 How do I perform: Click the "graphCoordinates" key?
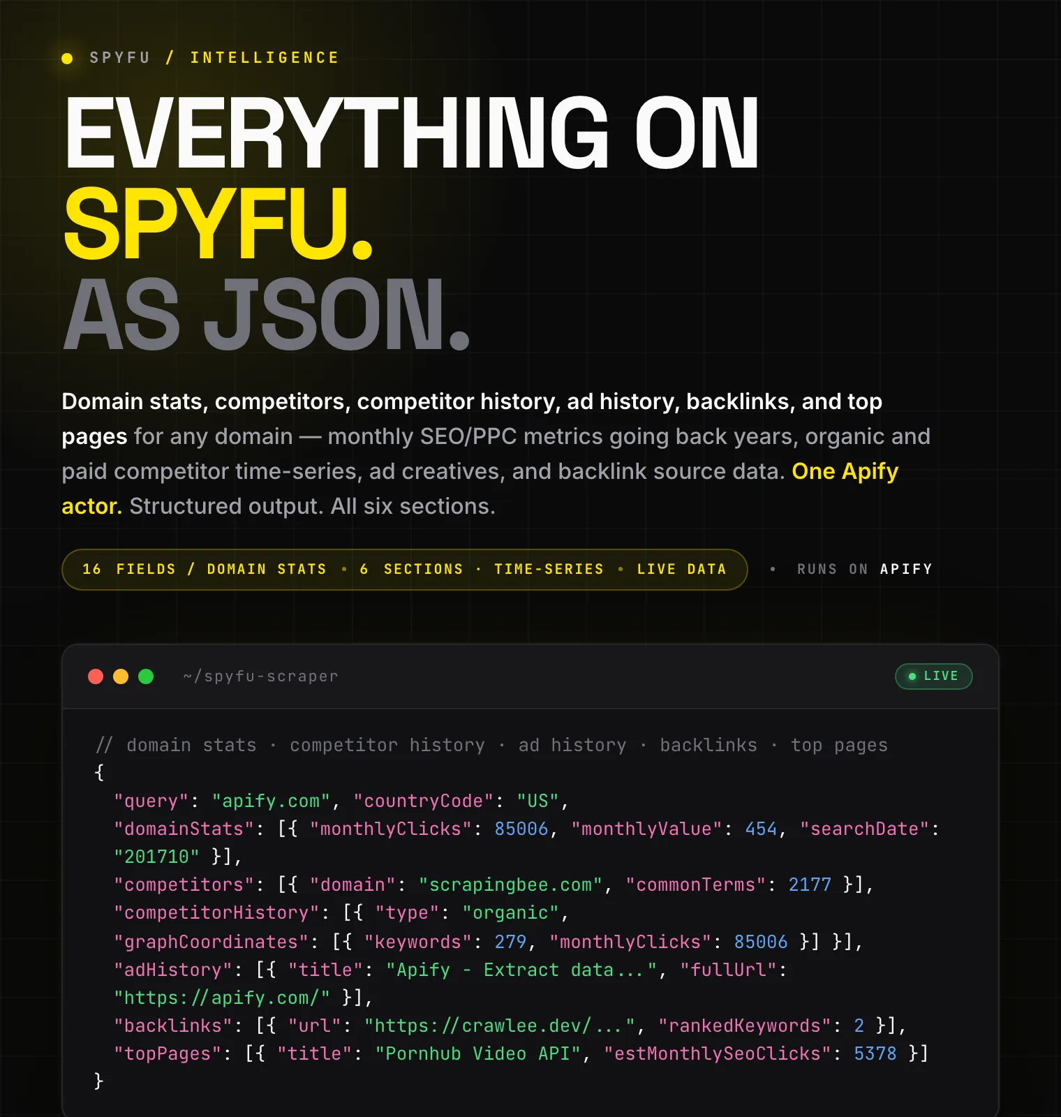click(211, 942)
